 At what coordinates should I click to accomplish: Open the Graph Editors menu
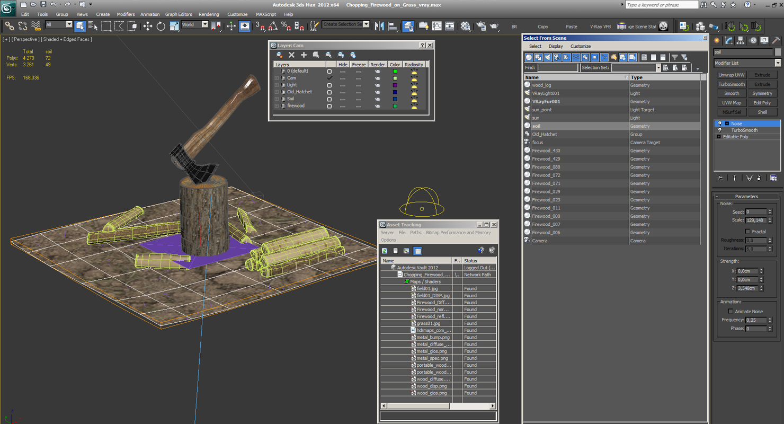(x=179, y=14)
